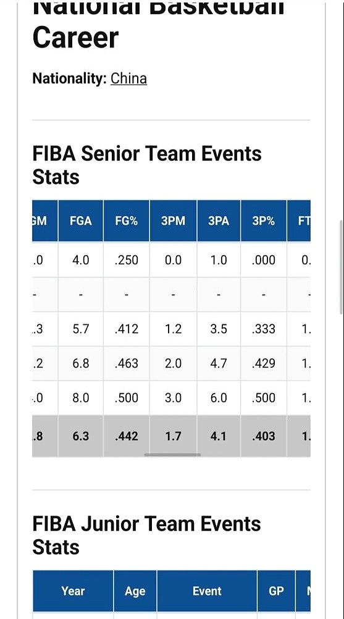Select the bold .403 totals cell
This screenshot has width=344, height=619.
tap(264, 436)
